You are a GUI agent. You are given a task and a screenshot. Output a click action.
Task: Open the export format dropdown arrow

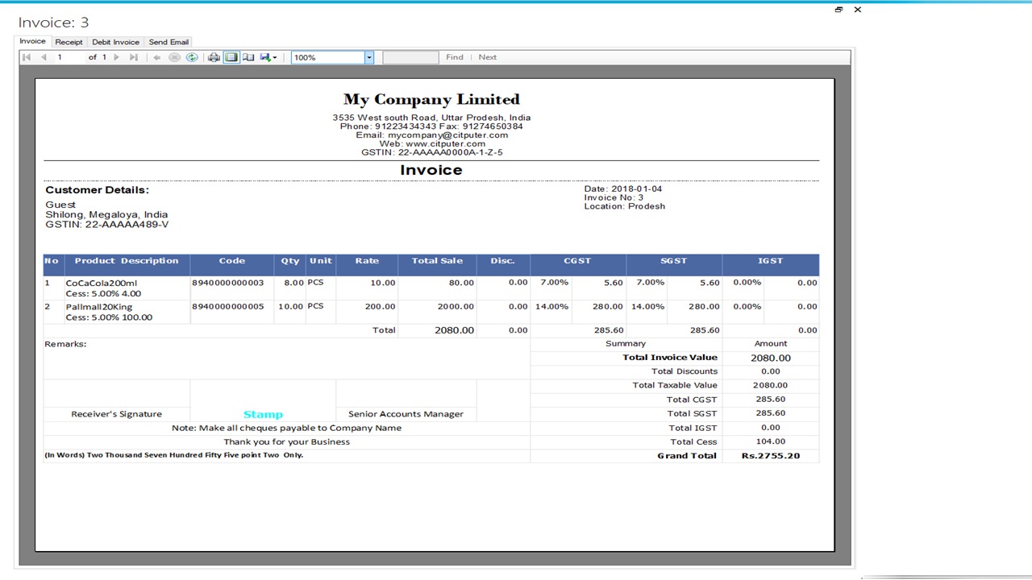click(277, 56)
